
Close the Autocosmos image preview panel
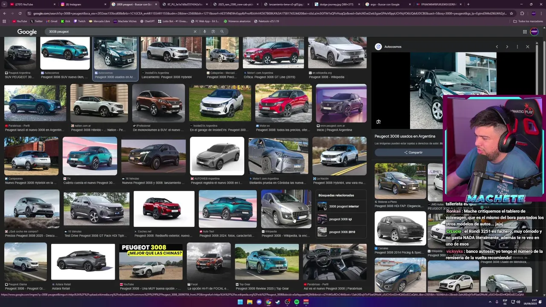point(528,46)
